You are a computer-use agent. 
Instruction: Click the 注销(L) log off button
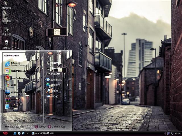pyautogui.click(x=40, y=127)
